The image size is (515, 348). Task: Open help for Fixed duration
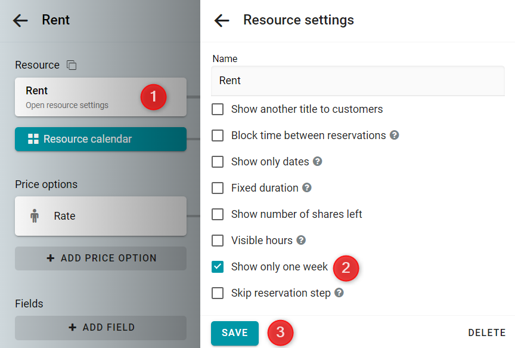(x=307, y=188)
